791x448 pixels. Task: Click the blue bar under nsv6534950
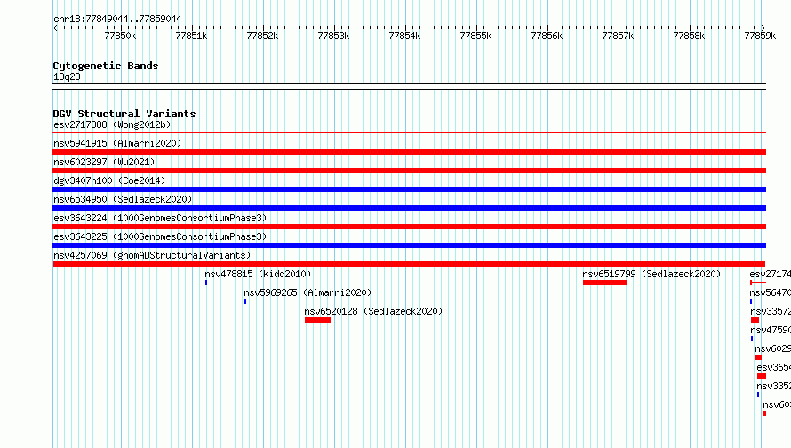coord(409,208)
